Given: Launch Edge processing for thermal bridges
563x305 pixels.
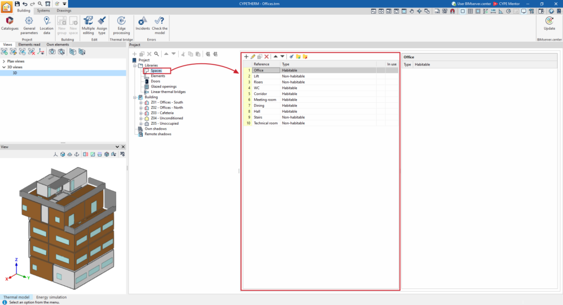Looking at the screenshot, I should click(122, 25).
